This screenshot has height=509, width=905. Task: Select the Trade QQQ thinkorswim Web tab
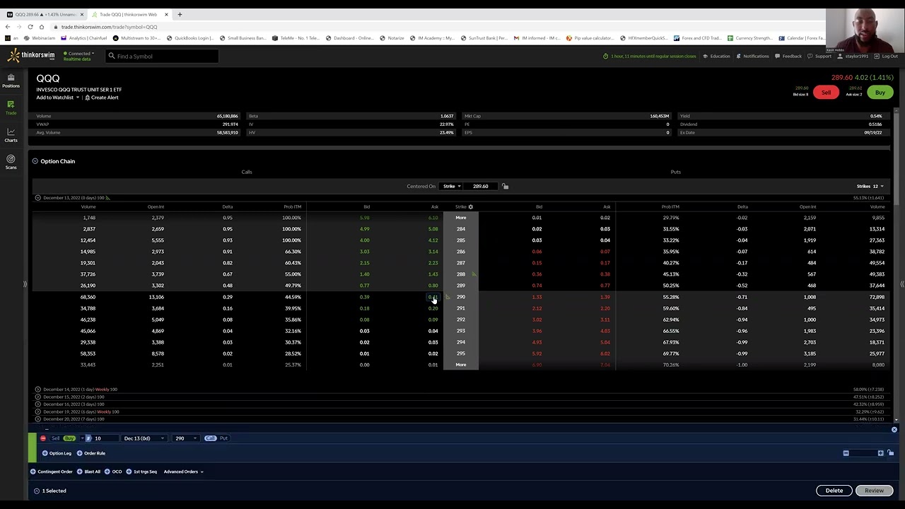pos(129,14)
